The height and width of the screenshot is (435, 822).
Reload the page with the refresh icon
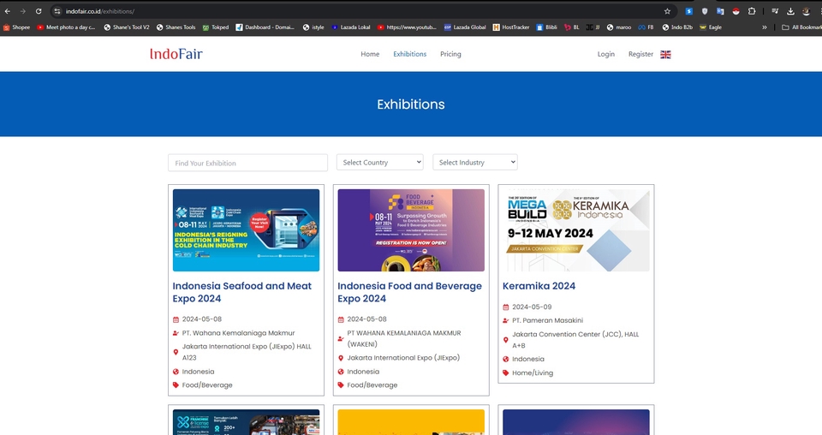tap(39, 11)
